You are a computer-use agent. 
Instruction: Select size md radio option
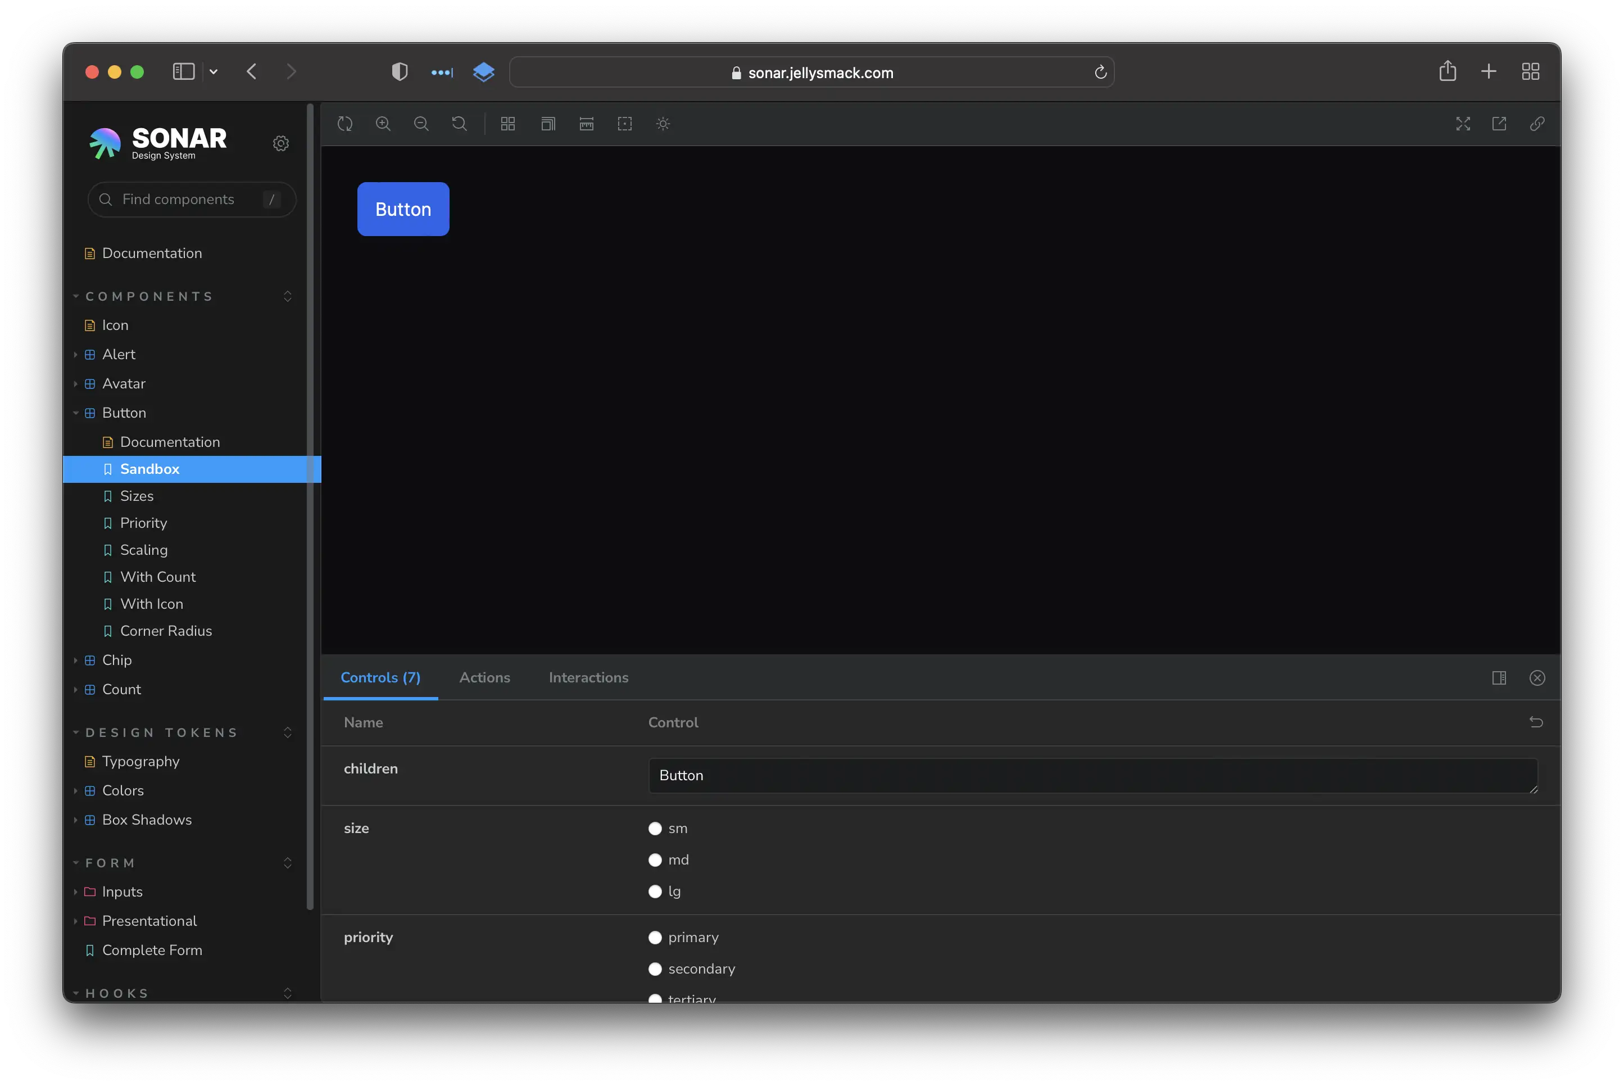click(x=655, y=860)
